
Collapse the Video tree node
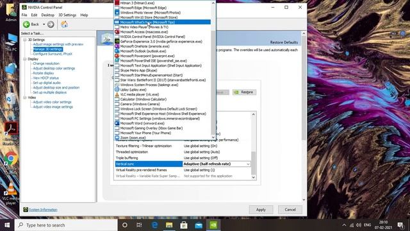point(25,98)
